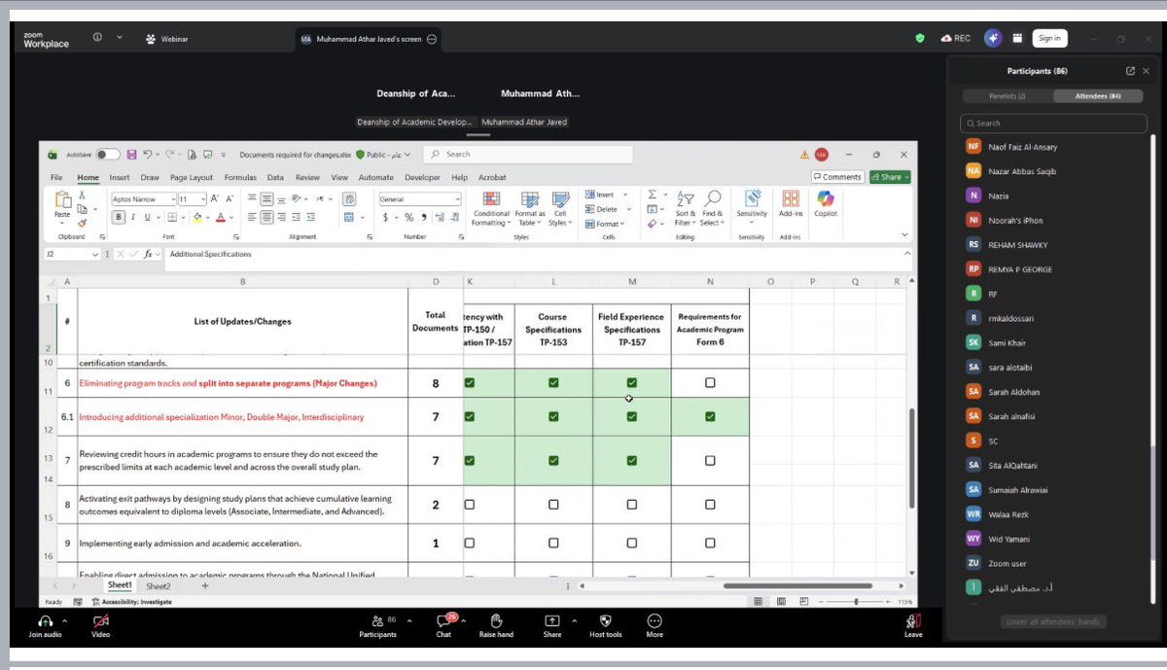The image size is (1167, 670).
Task: Click Join audio in Zoom toolbar
Action: click(46, 625)
